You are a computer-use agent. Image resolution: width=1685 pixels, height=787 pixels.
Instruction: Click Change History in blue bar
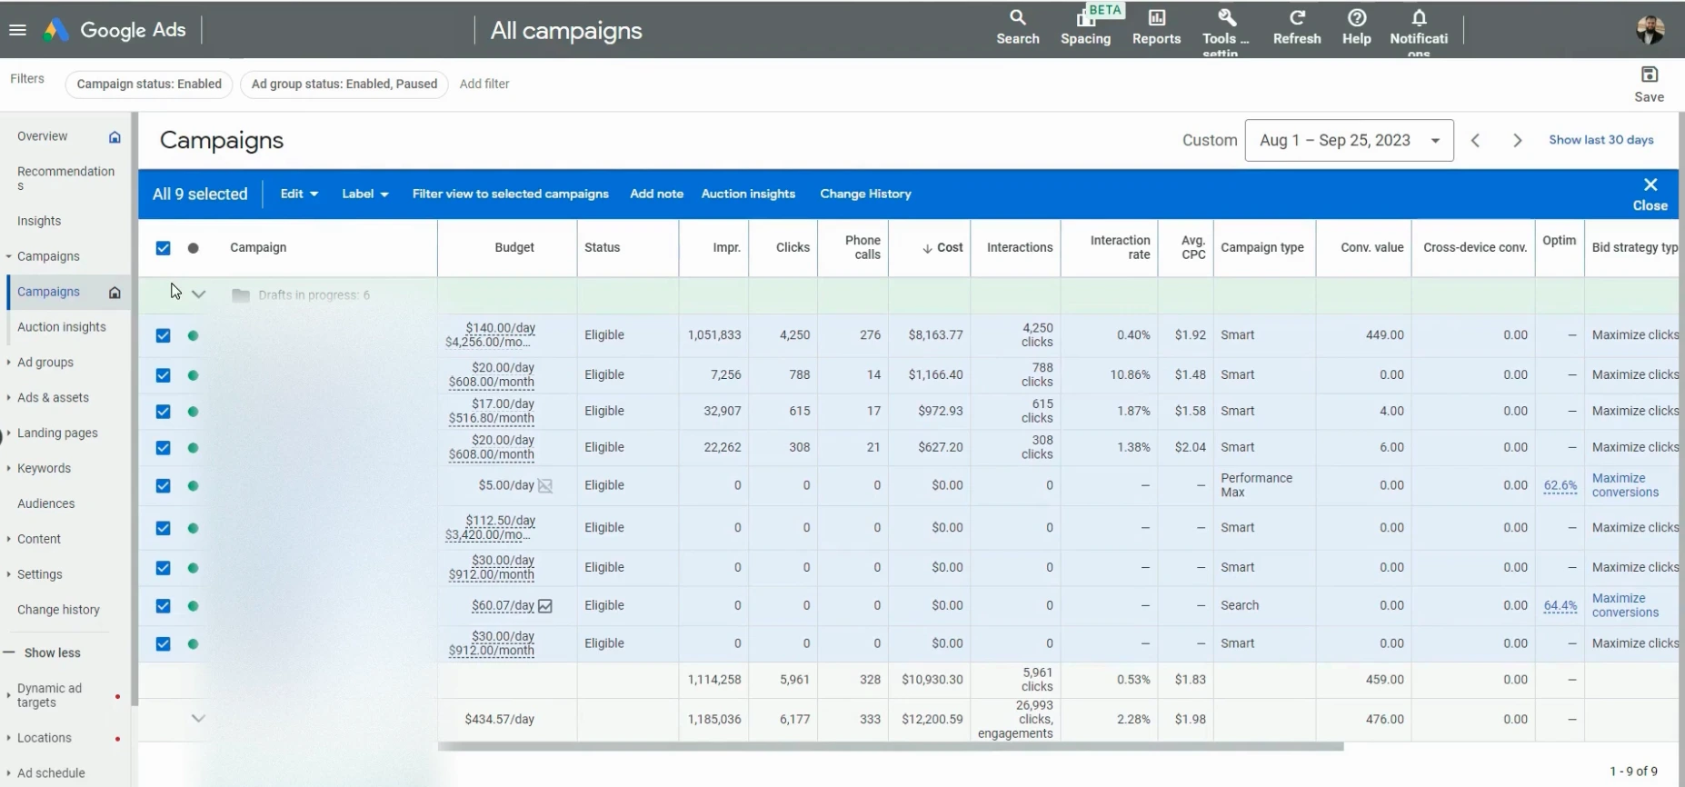[865, 194]
